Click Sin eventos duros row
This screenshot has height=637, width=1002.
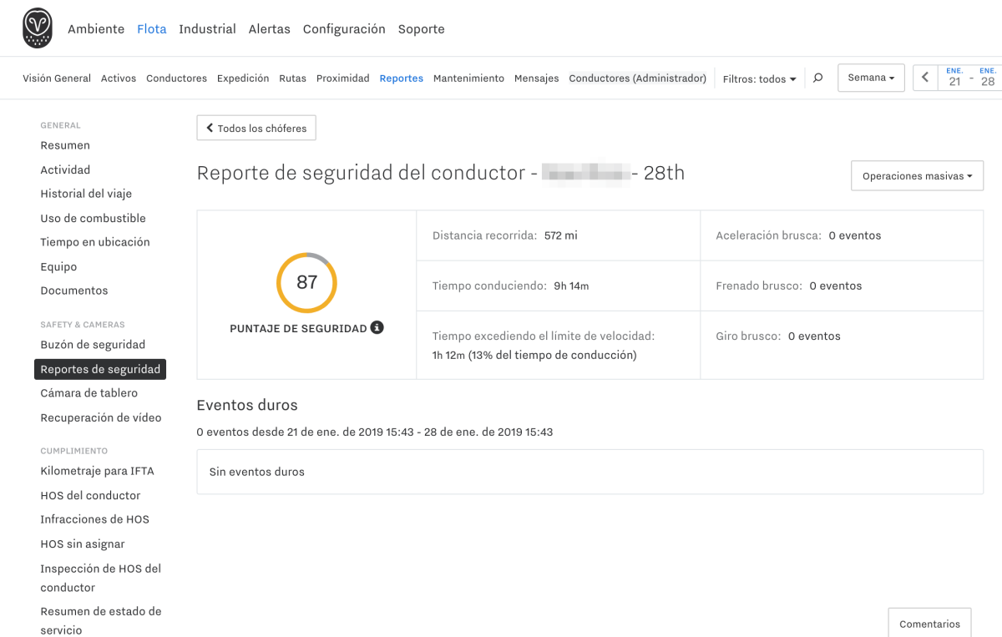[x=590, y=472]
